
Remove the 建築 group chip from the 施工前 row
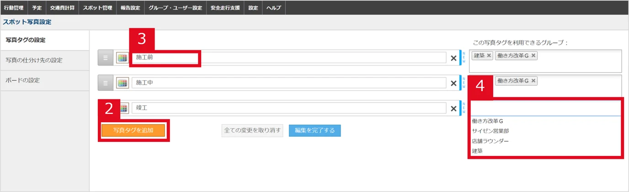[x=489, y=56]
